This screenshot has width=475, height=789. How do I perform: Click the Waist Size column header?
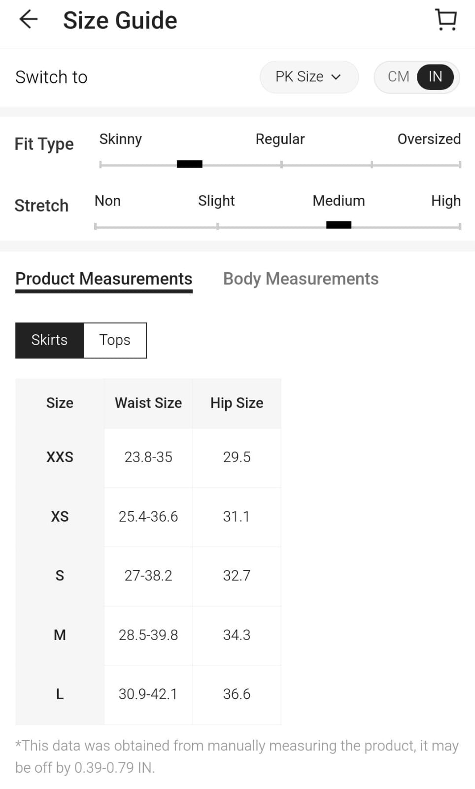tap(148, 403)
